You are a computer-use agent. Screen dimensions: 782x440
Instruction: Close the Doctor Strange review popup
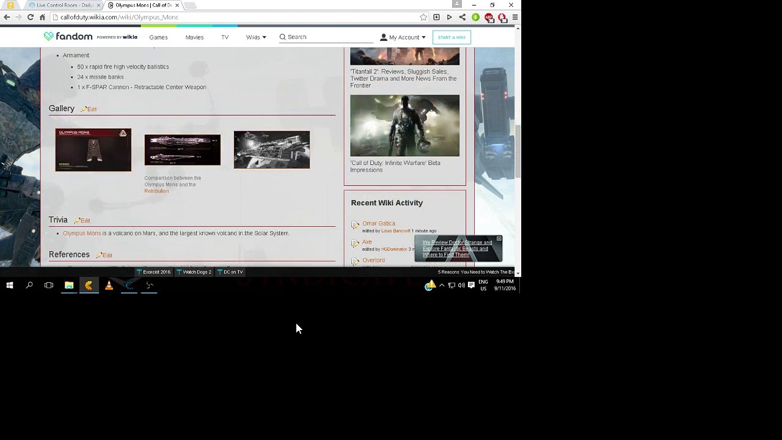[x=499, y=238]
